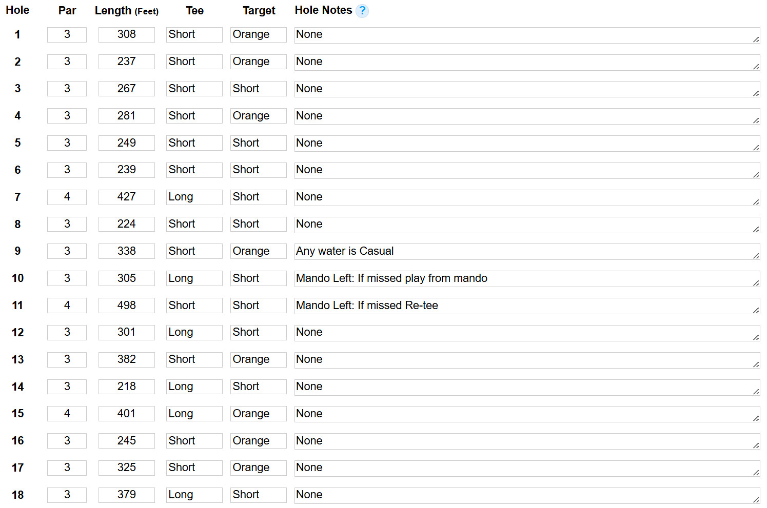
Task: Click the Target field for hole 3
Action: click(259, 89)
